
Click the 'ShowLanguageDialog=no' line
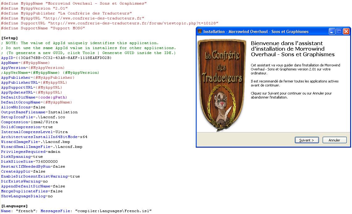27,196
